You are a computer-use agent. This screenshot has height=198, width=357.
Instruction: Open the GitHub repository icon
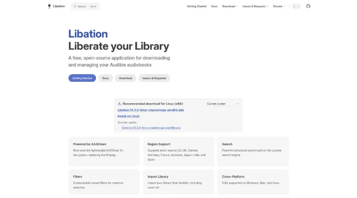(x=308, y=6)
